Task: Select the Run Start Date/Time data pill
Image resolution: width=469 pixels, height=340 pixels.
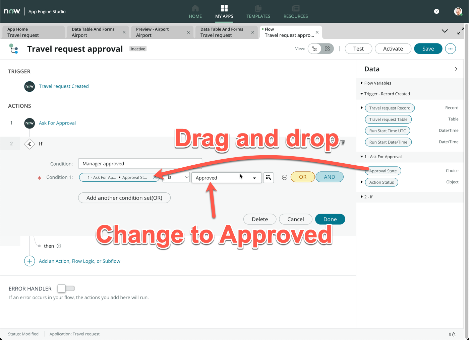Action: (388, 142)
